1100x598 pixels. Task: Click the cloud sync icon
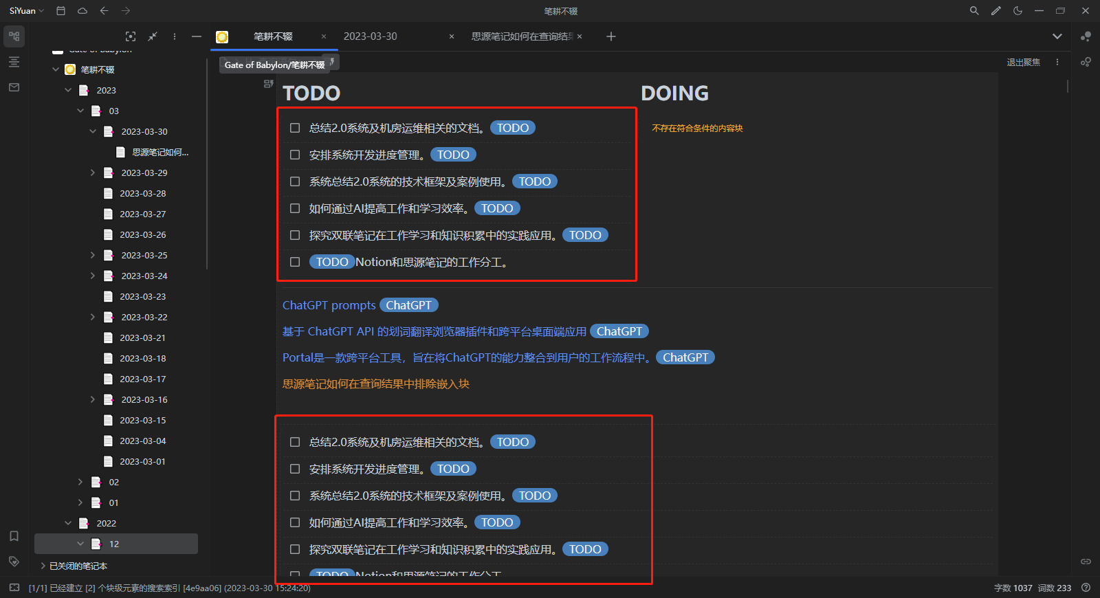(x=82, y=11)
